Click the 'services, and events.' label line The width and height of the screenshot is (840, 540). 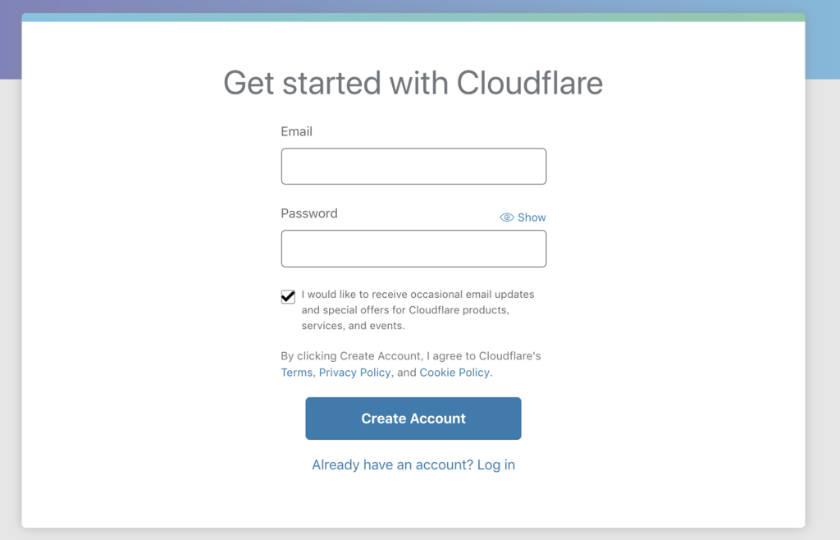pos(353,326)
